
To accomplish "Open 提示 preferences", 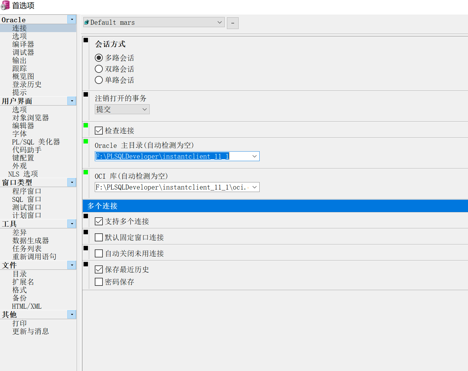I will click(x=19, y=92).
